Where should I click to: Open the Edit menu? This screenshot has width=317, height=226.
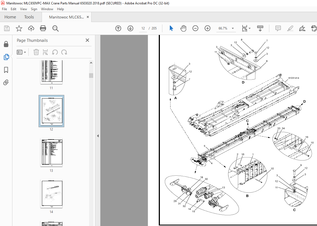point(14,9)
